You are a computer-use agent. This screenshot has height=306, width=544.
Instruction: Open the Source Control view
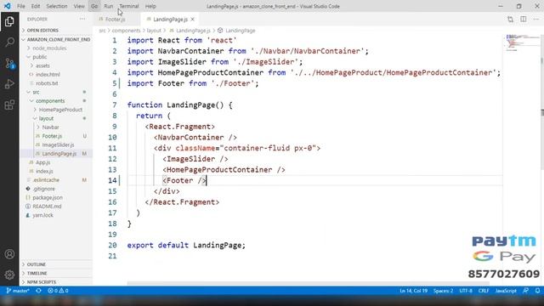pyautogui.click(x=9, y=63)
